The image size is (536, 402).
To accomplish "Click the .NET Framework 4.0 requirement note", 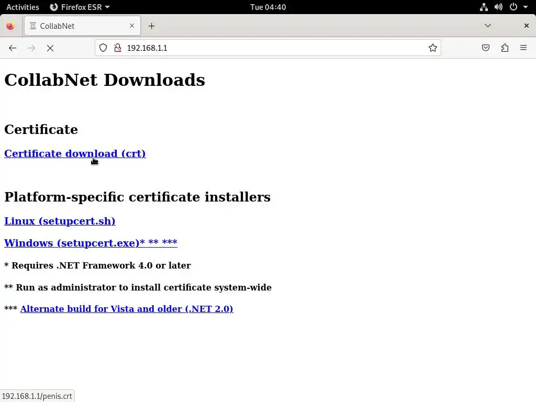I will pos(97,265).
